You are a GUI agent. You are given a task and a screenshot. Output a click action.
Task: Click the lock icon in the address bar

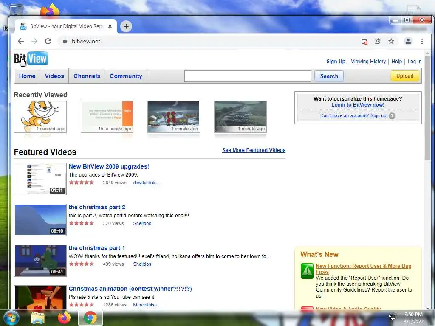point(65,41)
